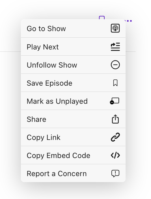Click the minus circle Unfollow icon

[115, 65]
